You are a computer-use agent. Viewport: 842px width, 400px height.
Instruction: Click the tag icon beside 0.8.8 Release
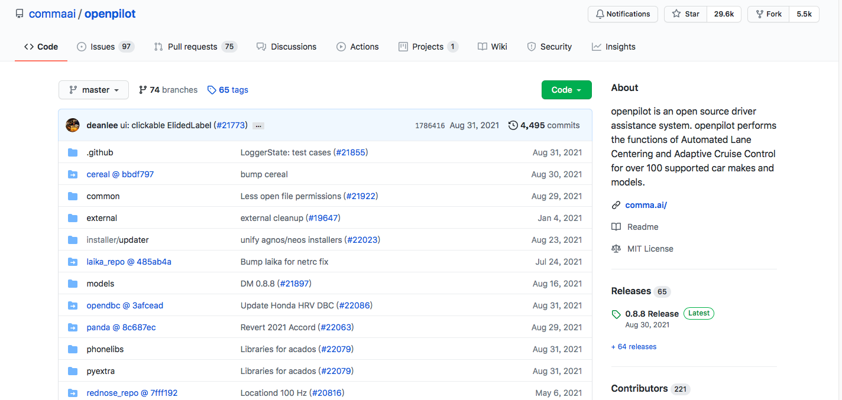click(616, 314)
